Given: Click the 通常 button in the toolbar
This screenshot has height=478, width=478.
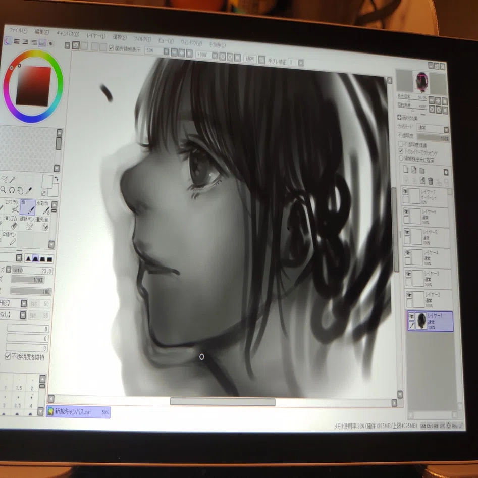Looking at the screenshot, I should pyautogui.click(x=250, y=59).
